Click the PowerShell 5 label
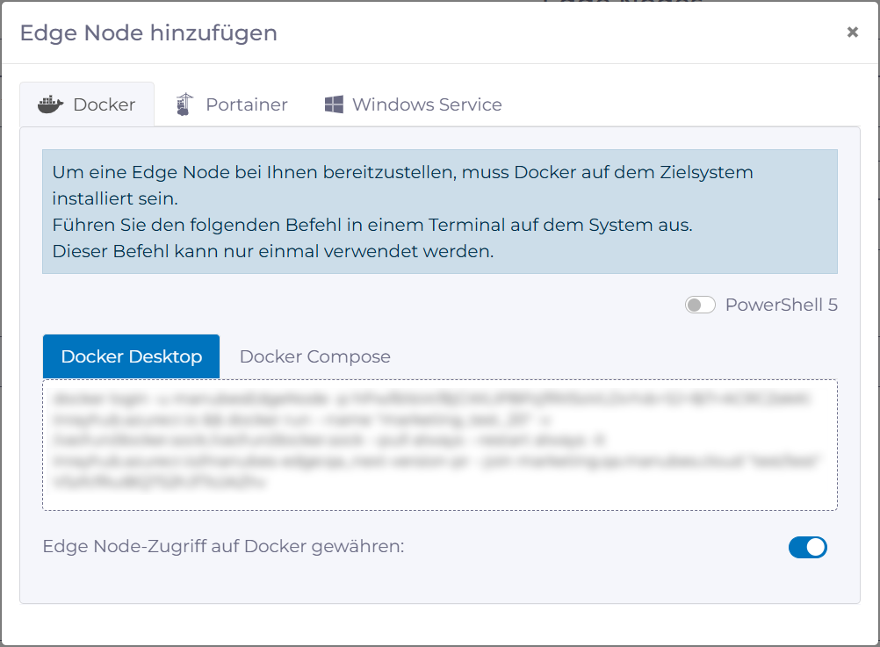 pos(782,305)
